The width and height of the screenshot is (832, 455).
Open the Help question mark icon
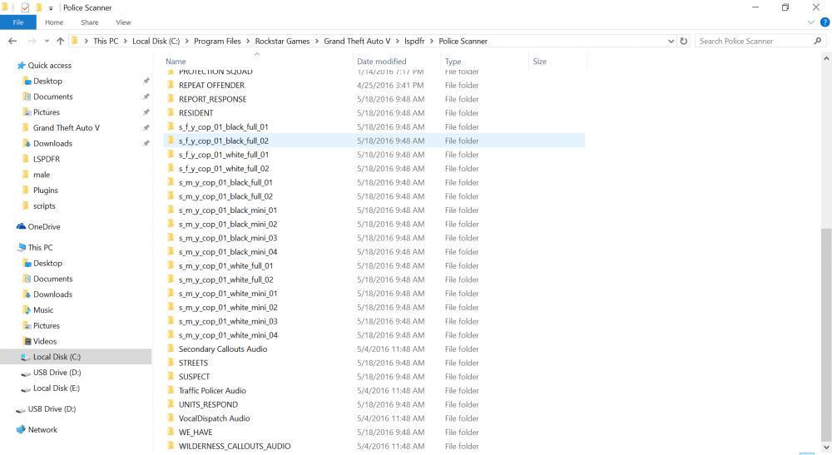pyautogui.click(x=825, y=22)
